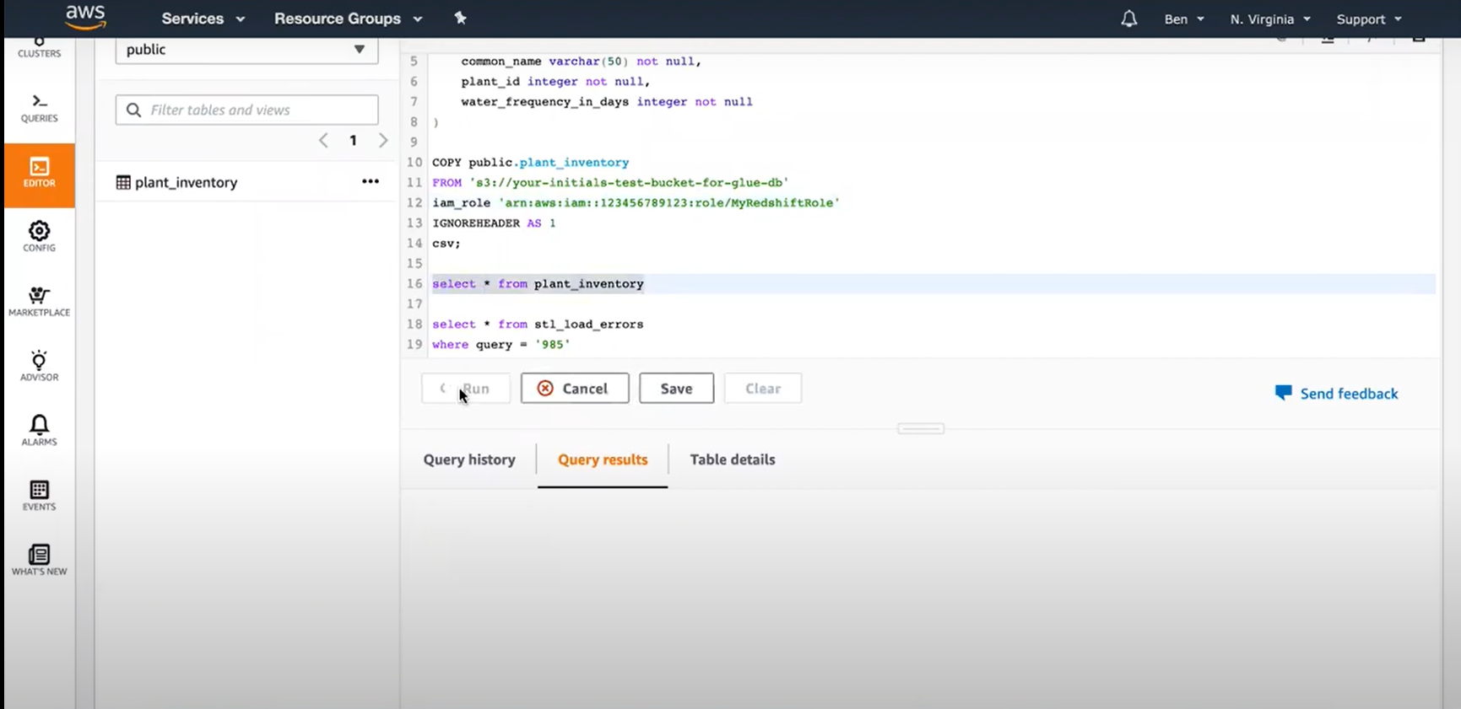Click the Run query button

pyautogui.click(x=466, y=389)
